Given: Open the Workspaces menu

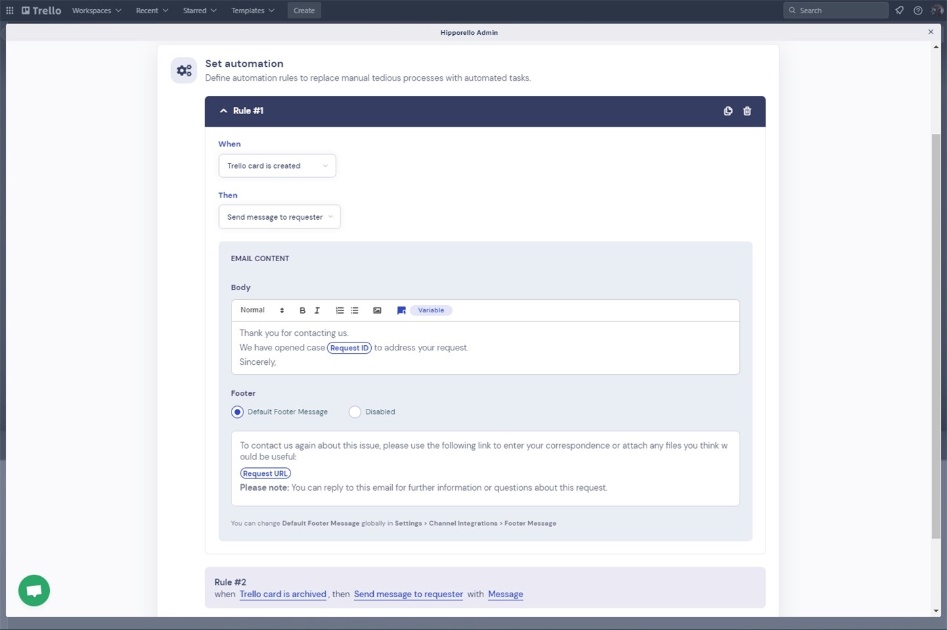Looking at the screenshot, I should click(x=96, y=10).
